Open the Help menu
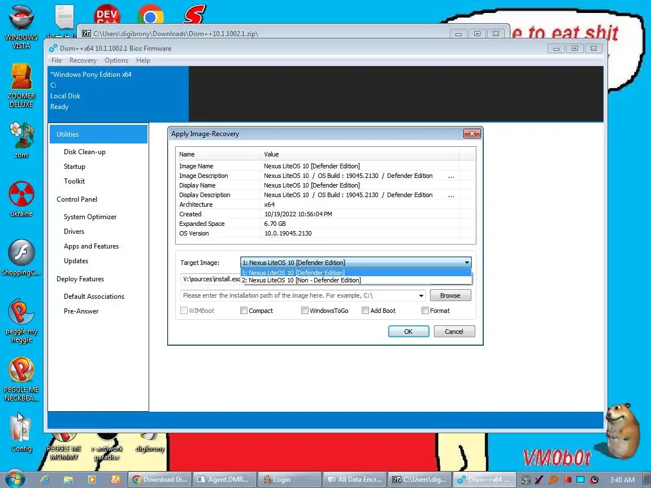This screenshot has height=488, width=651. click(x=143, y=60)
